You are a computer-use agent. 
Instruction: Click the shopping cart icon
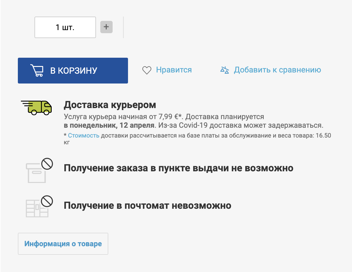37,70
